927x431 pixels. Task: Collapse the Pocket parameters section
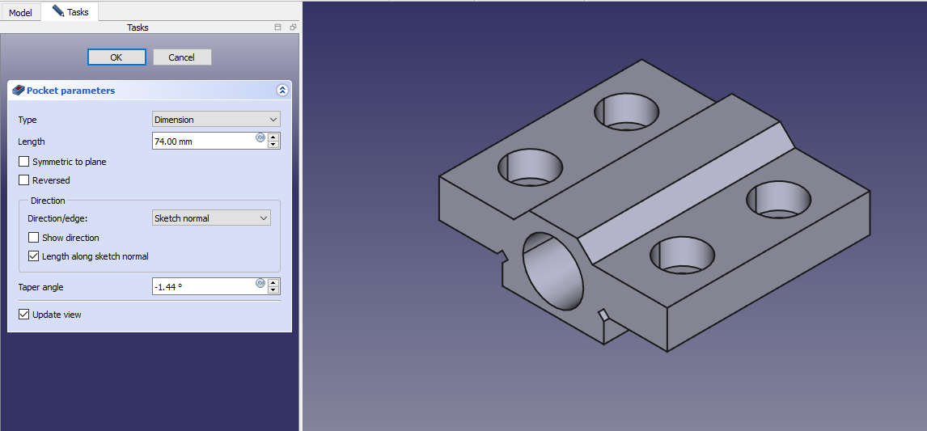click(x=282, y=91)
